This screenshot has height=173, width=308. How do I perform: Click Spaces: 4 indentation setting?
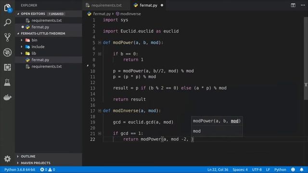click(240, 170)
